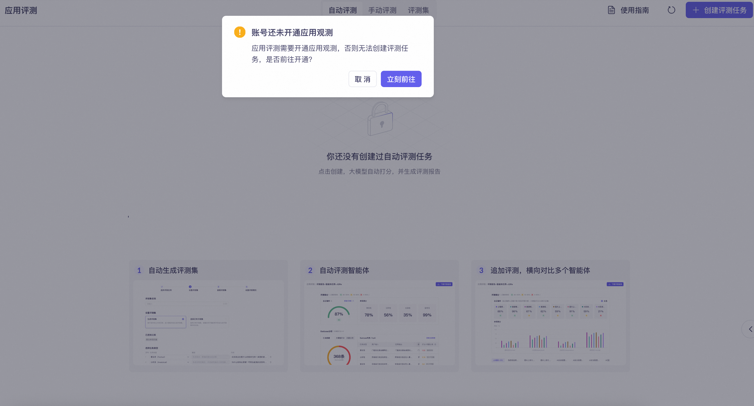
Task: Click the 自动评测智能体 report thumbnail
Action: (x=379, y=323)
